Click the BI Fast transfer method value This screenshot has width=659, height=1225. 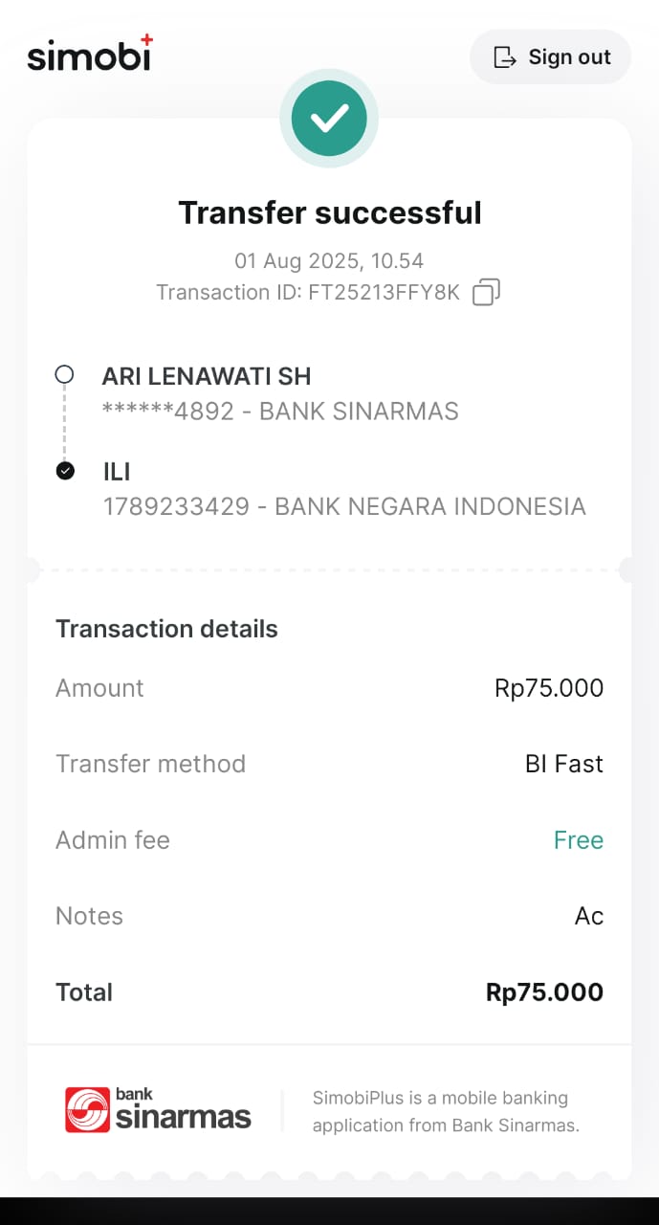point(564,764)
